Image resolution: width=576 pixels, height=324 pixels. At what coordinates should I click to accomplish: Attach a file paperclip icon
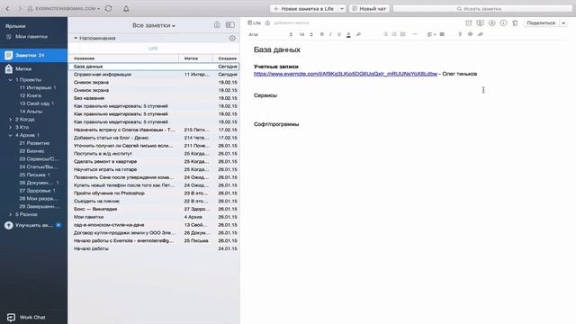[480, 34]
